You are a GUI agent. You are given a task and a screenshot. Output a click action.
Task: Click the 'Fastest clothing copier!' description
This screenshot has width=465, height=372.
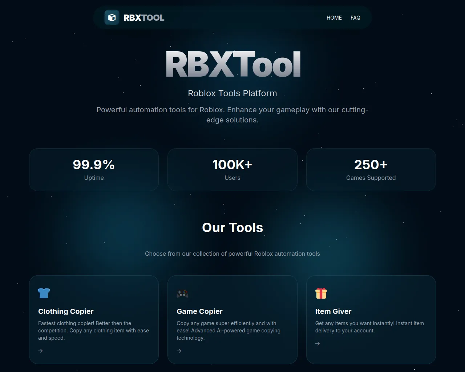[x=94, y=331]
